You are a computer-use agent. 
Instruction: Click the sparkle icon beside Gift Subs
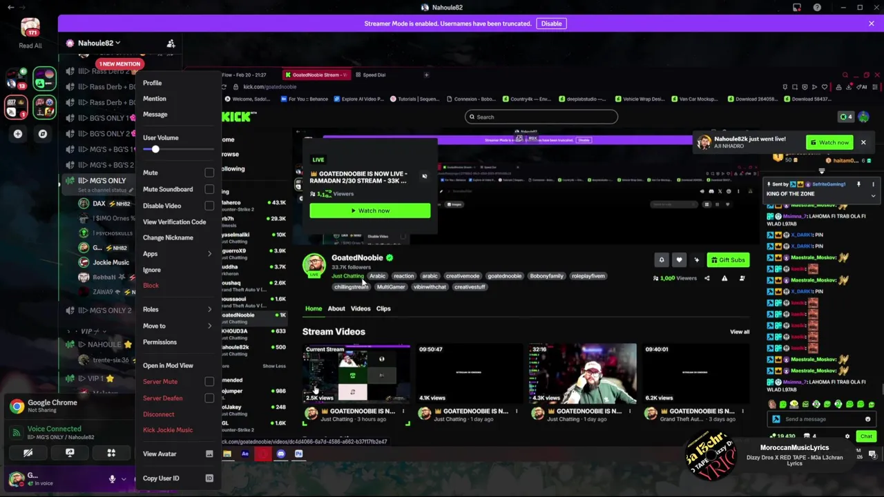[696, 260]
